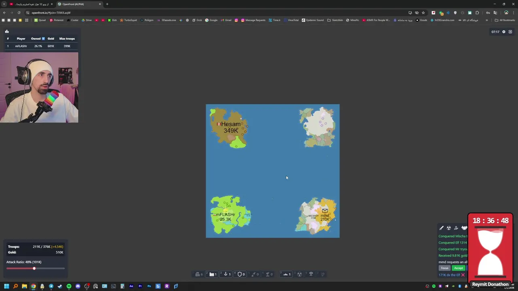Open the leaderboard icon at top left

6,31
